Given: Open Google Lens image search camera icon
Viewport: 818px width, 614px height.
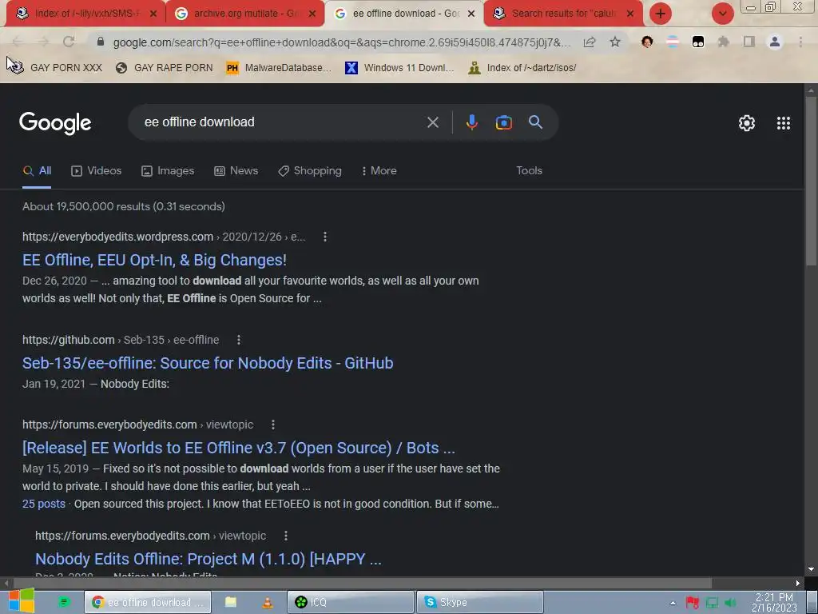Looking at the screenshot, I should (503, 122).
